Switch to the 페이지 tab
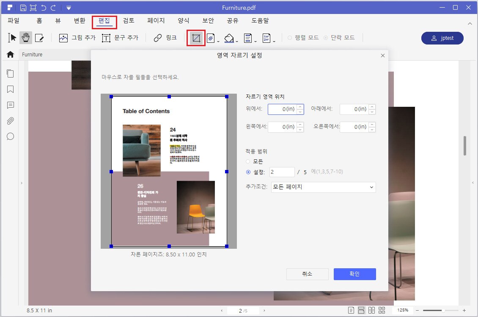The height and width of the screenshot is (317, 478). pyautogui.click(x=156, y=20)
